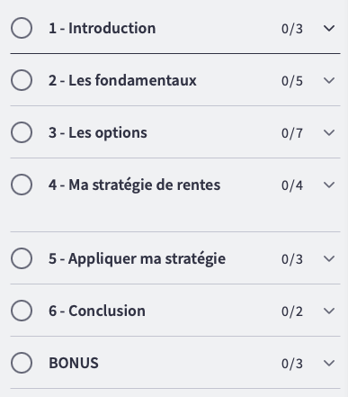Mark Appliquer ma stratégie circle
The height and width of the screenshot is (397, 348).
pyautogui.click(x=22, y=258)
